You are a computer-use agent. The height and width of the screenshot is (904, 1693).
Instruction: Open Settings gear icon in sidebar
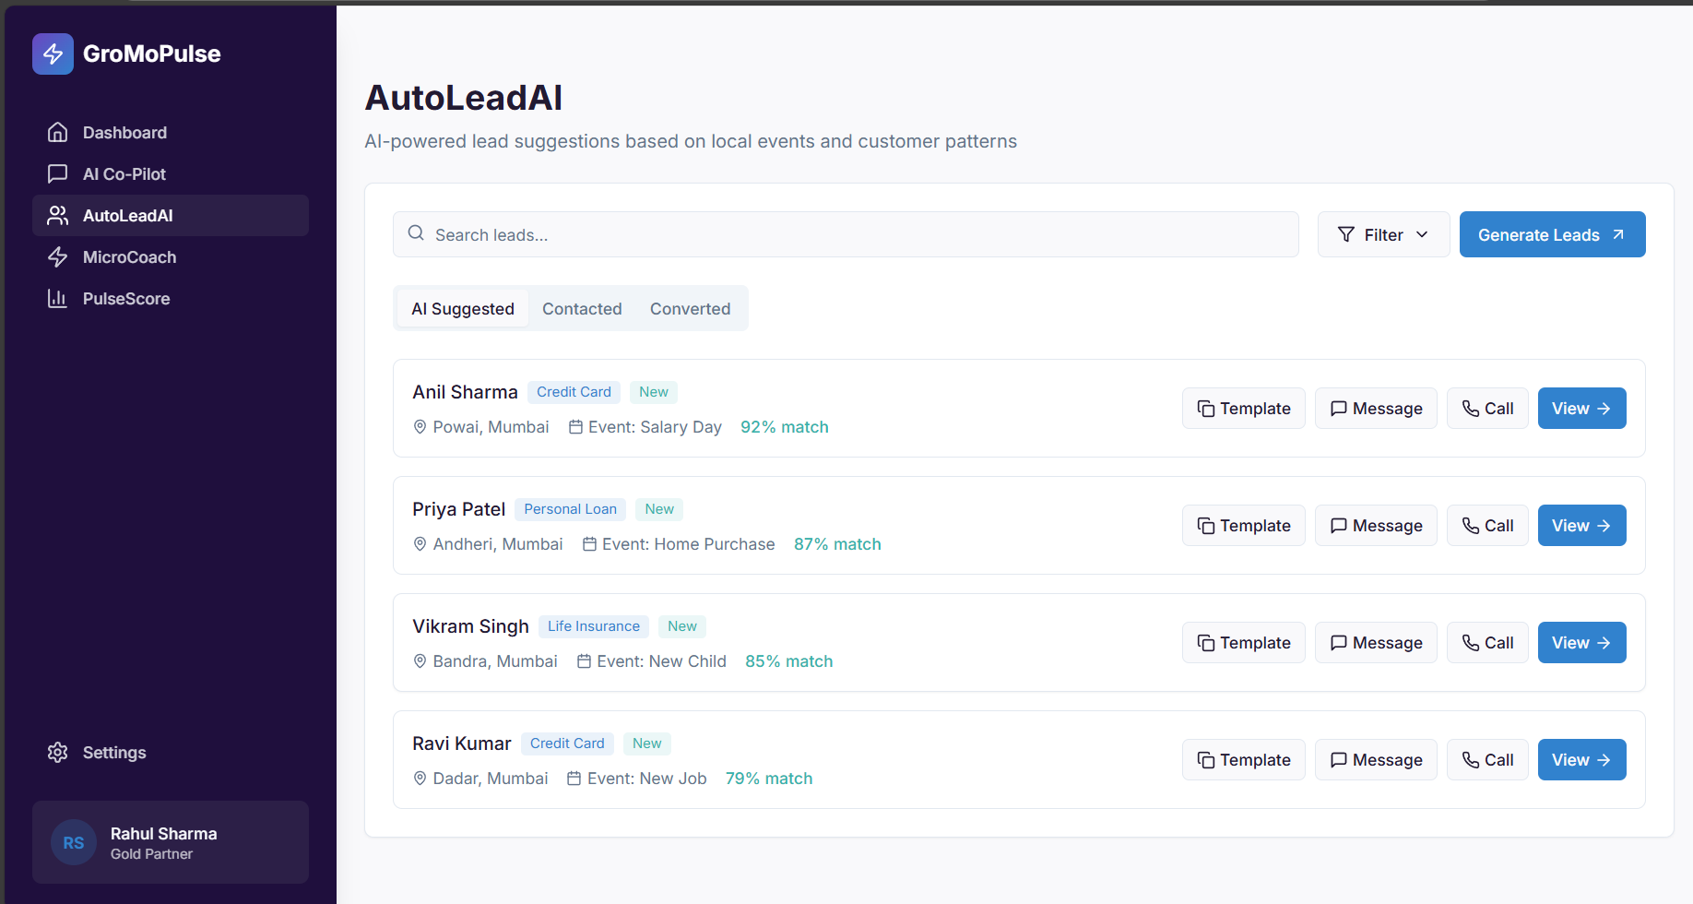[x=57, y=752]
